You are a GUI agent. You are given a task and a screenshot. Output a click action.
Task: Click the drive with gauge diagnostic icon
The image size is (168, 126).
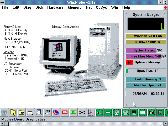click(x=117, y=113)
